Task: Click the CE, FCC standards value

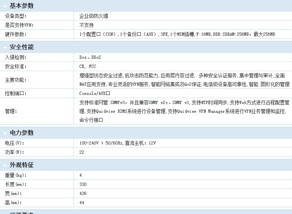Action: [x=88, y=67]
